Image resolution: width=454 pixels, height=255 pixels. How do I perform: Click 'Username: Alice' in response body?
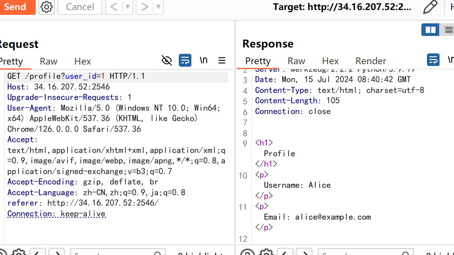tap(297, 185)
